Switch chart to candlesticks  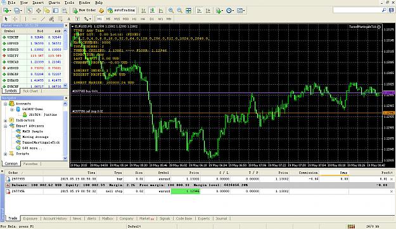point(152,10)
